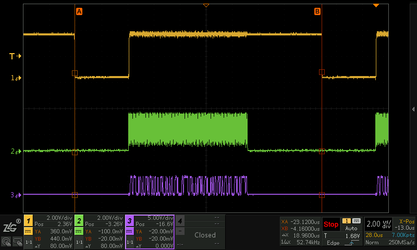Click the ZLG logo

11,227
